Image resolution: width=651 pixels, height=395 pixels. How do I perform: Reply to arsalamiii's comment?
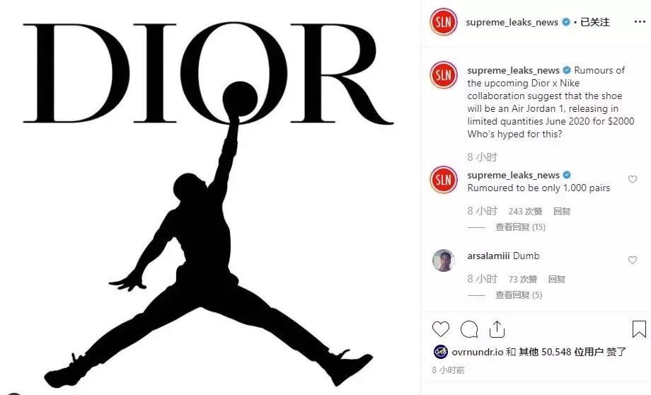tap(557, 279)
